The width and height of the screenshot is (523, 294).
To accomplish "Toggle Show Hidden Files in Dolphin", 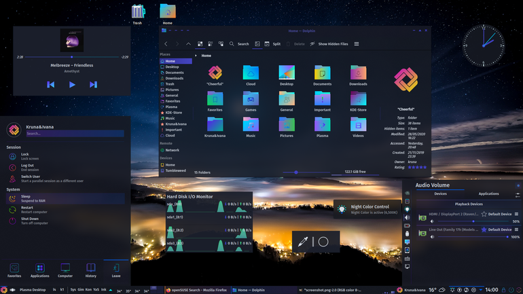I will 329,44.
